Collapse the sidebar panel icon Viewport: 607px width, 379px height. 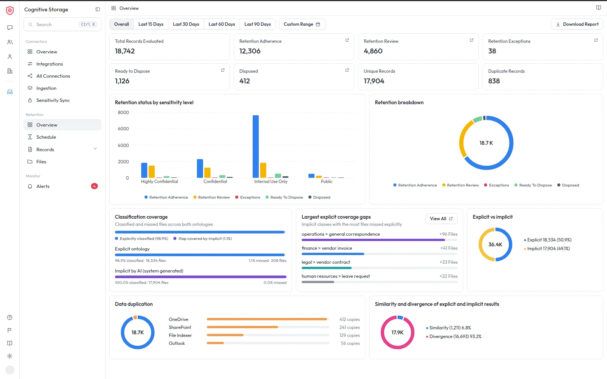[97, 9]
